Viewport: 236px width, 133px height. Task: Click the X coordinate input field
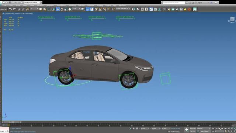[x=144, y=129]
